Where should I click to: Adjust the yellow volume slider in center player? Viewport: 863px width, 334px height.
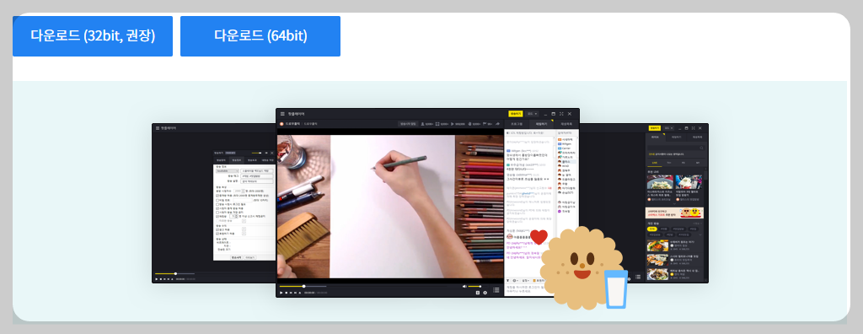tap(475, 286)
